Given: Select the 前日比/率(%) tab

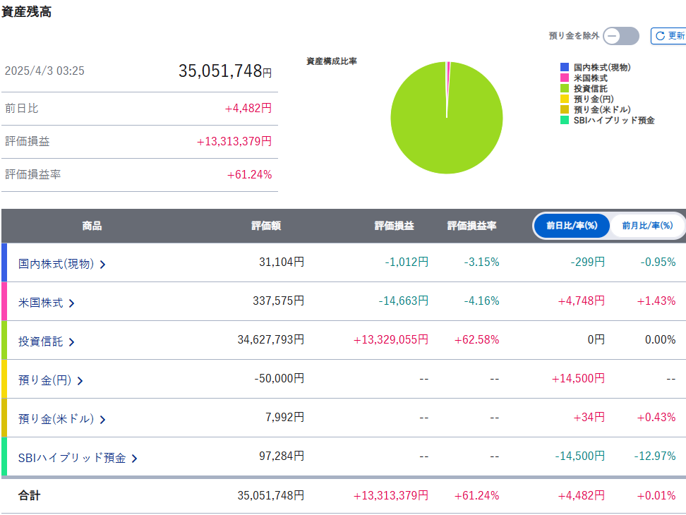Looking at the screenshot, I should [x=572, y=226].
